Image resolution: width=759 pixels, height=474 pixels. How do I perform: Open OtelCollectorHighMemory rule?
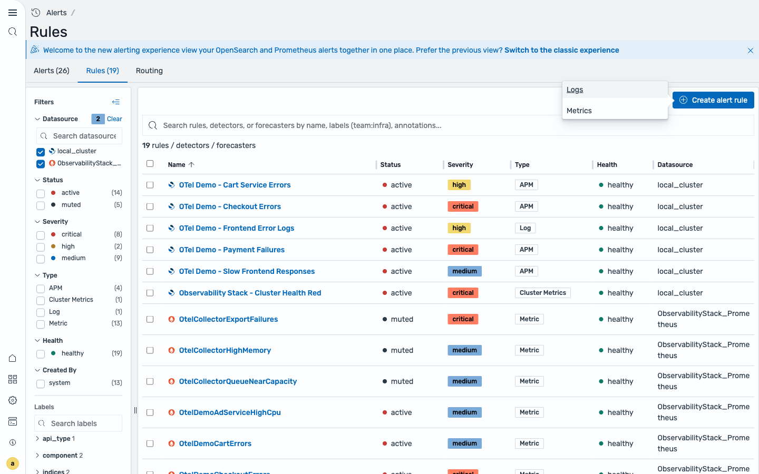pyautogui.click(x=225, y=350)
